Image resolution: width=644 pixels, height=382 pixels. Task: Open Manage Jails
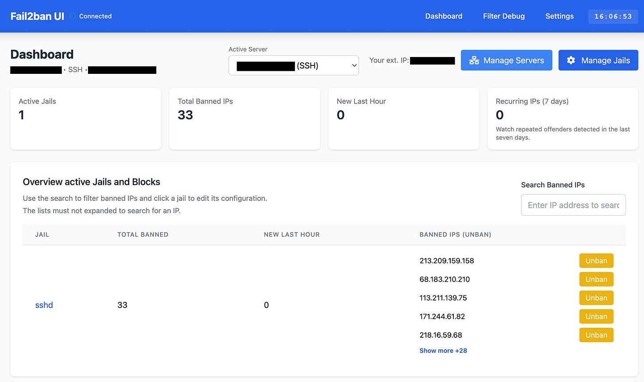coord(598,60)
